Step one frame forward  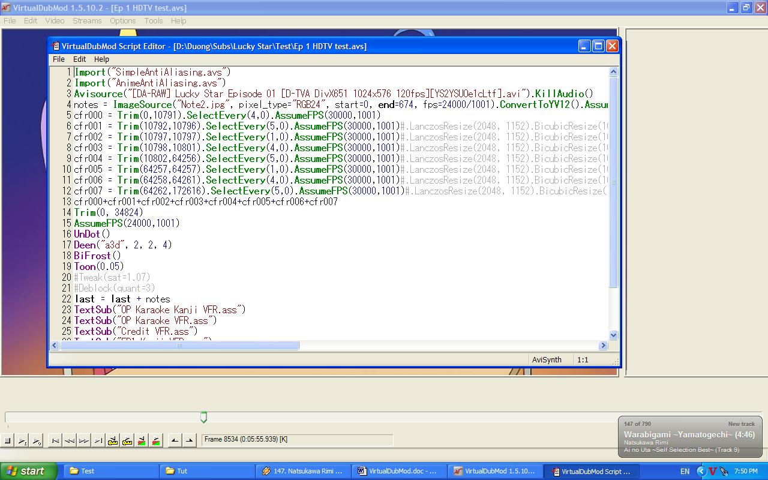(84, 440)
